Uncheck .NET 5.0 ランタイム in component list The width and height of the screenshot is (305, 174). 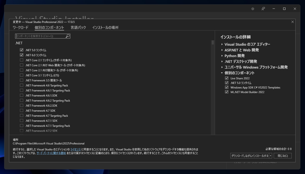click(x=22, y=50)
